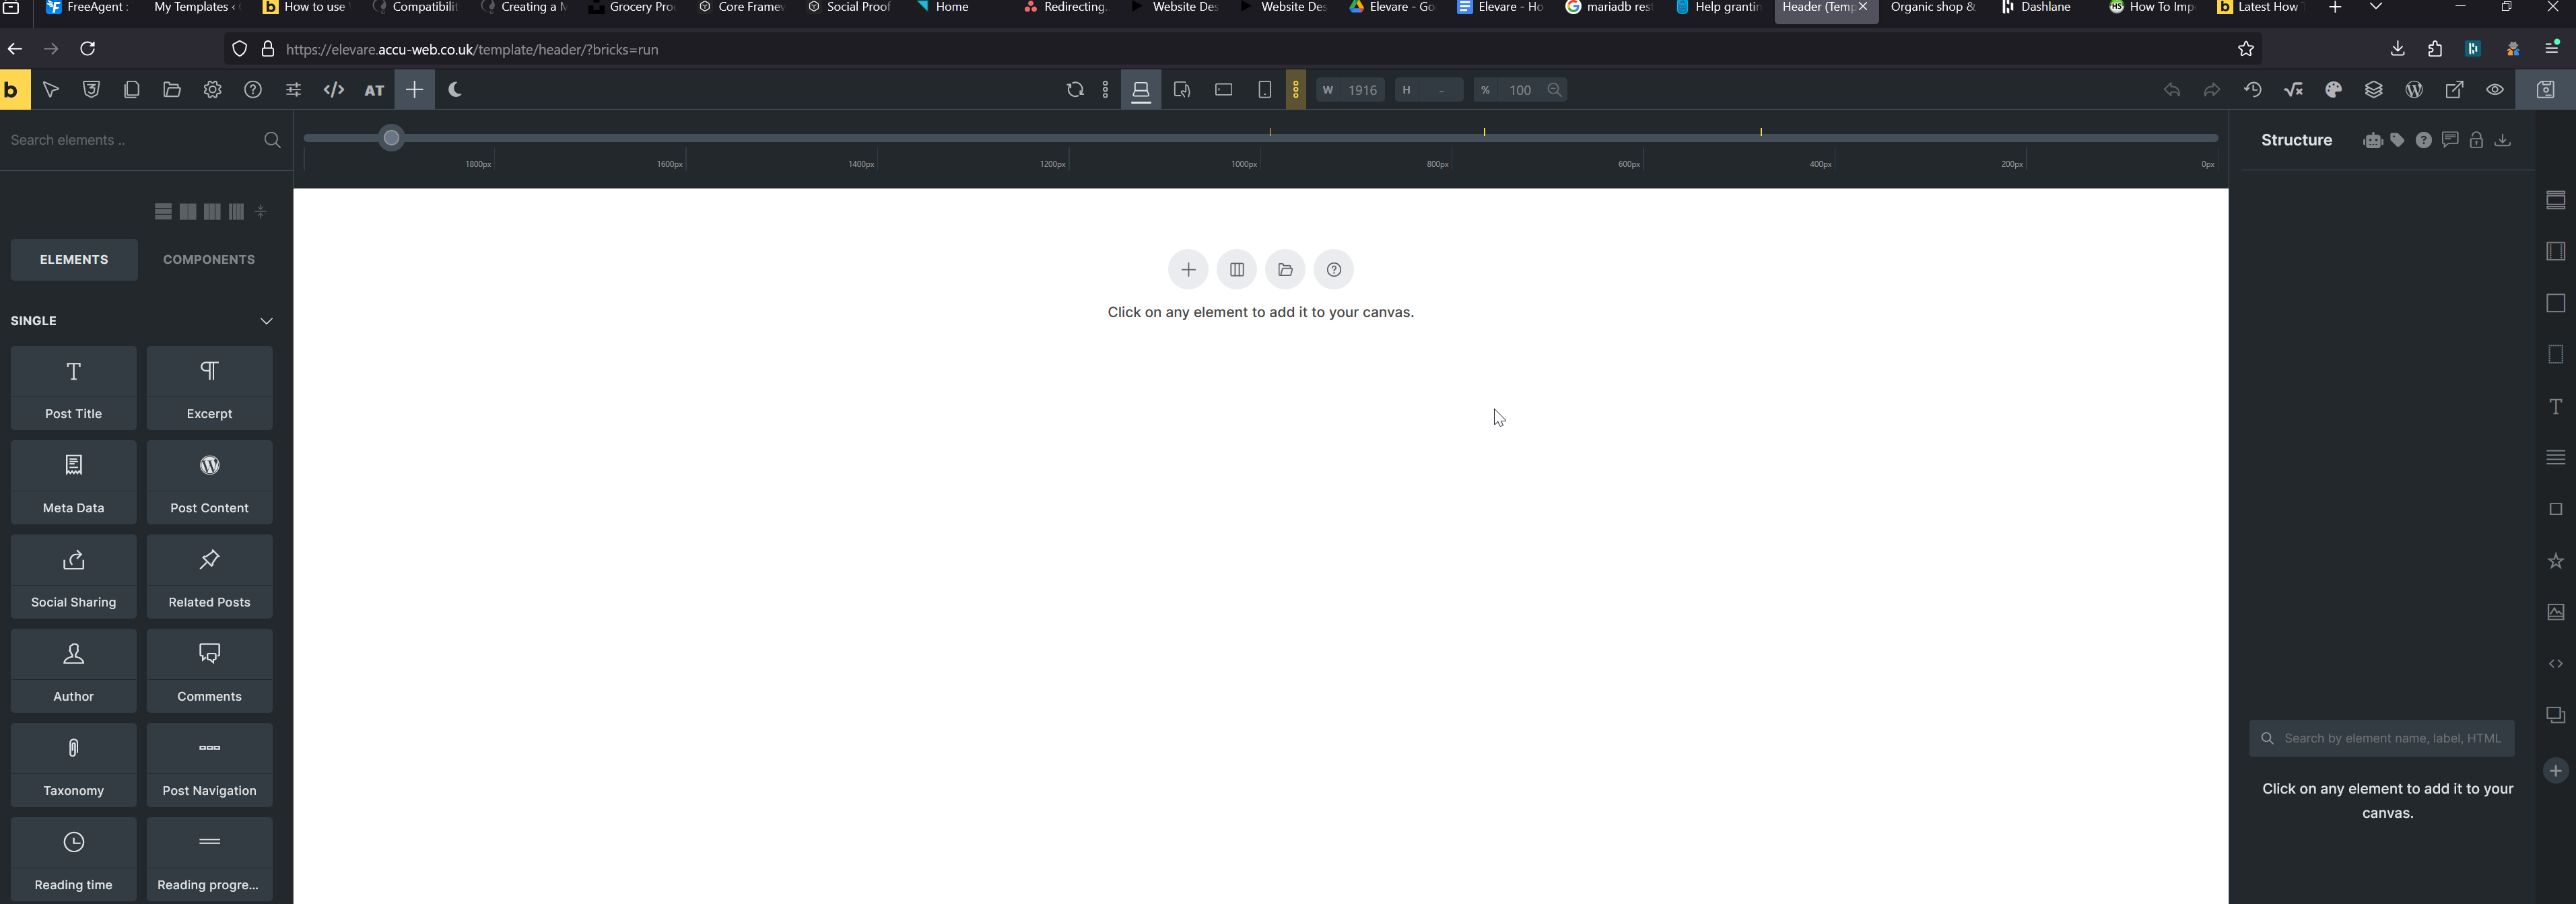Click the canvas help question button
Image resolution: width=2576 pixels, height=904 pixels.
coord(1334,270)
